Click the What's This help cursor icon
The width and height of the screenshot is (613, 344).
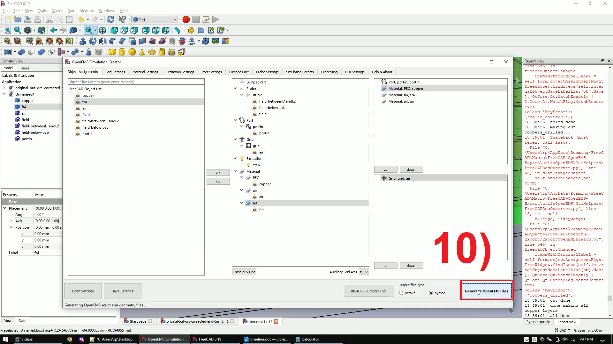[122, 19]
